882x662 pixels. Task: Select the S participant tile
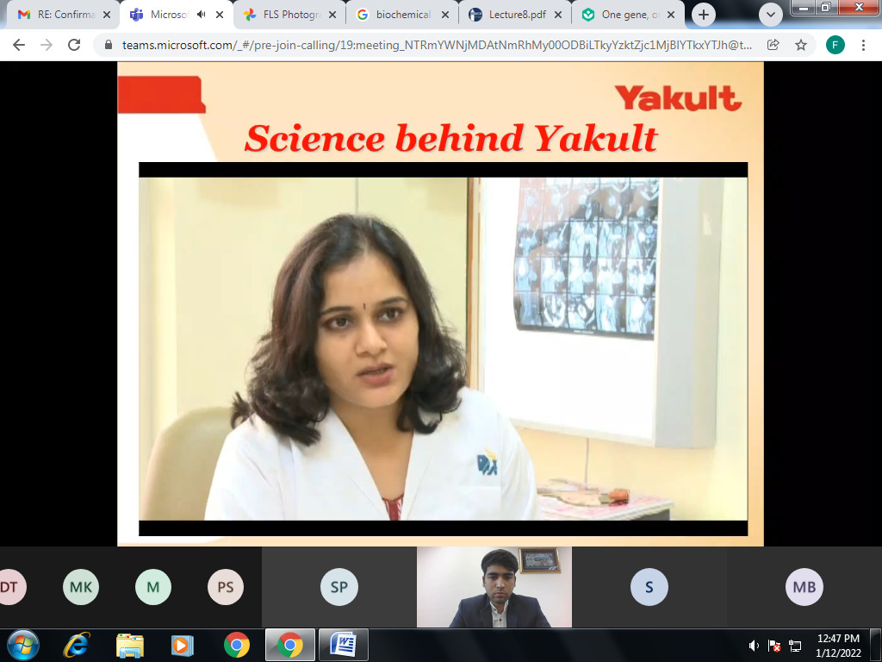tap(649, 587)
